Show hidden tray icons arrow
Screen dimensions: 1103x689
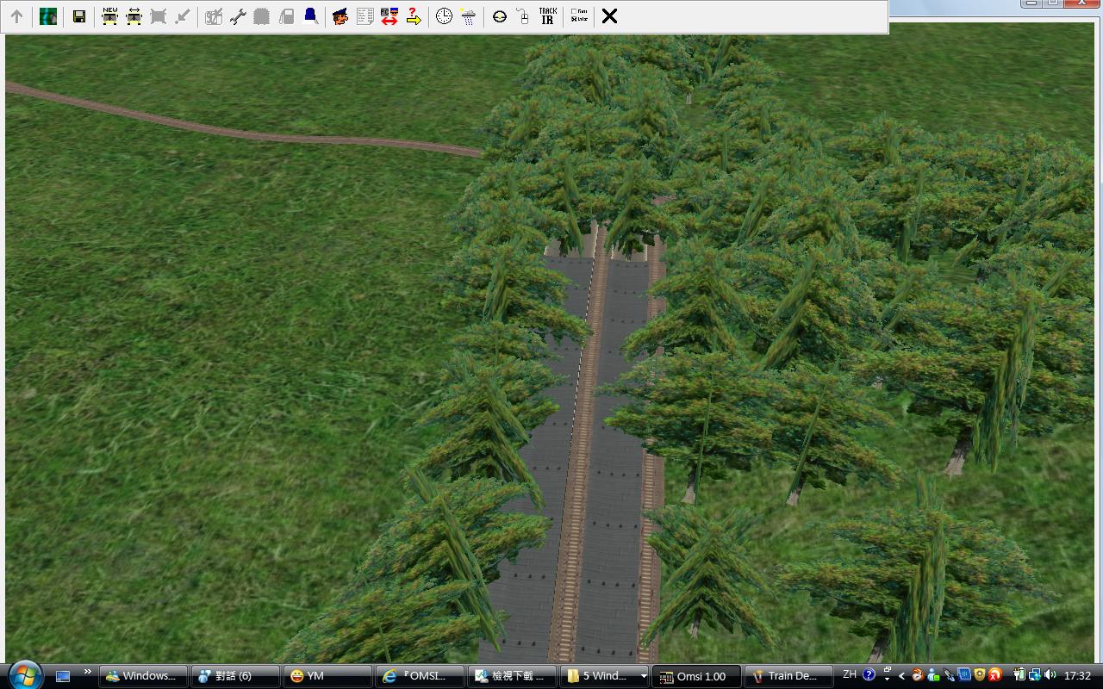point(901,676)
